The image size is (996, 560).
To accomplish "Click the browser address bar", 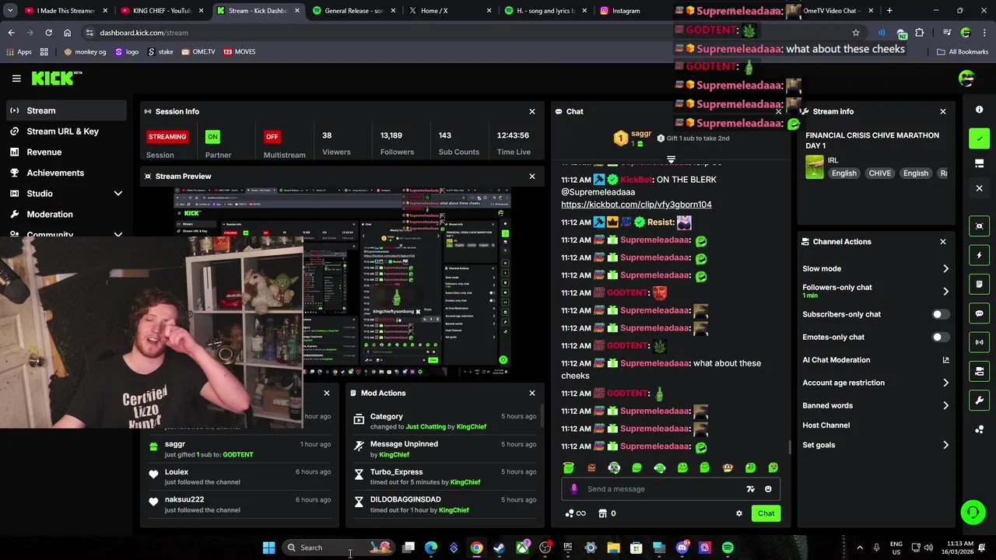I will tap(467, 33).
